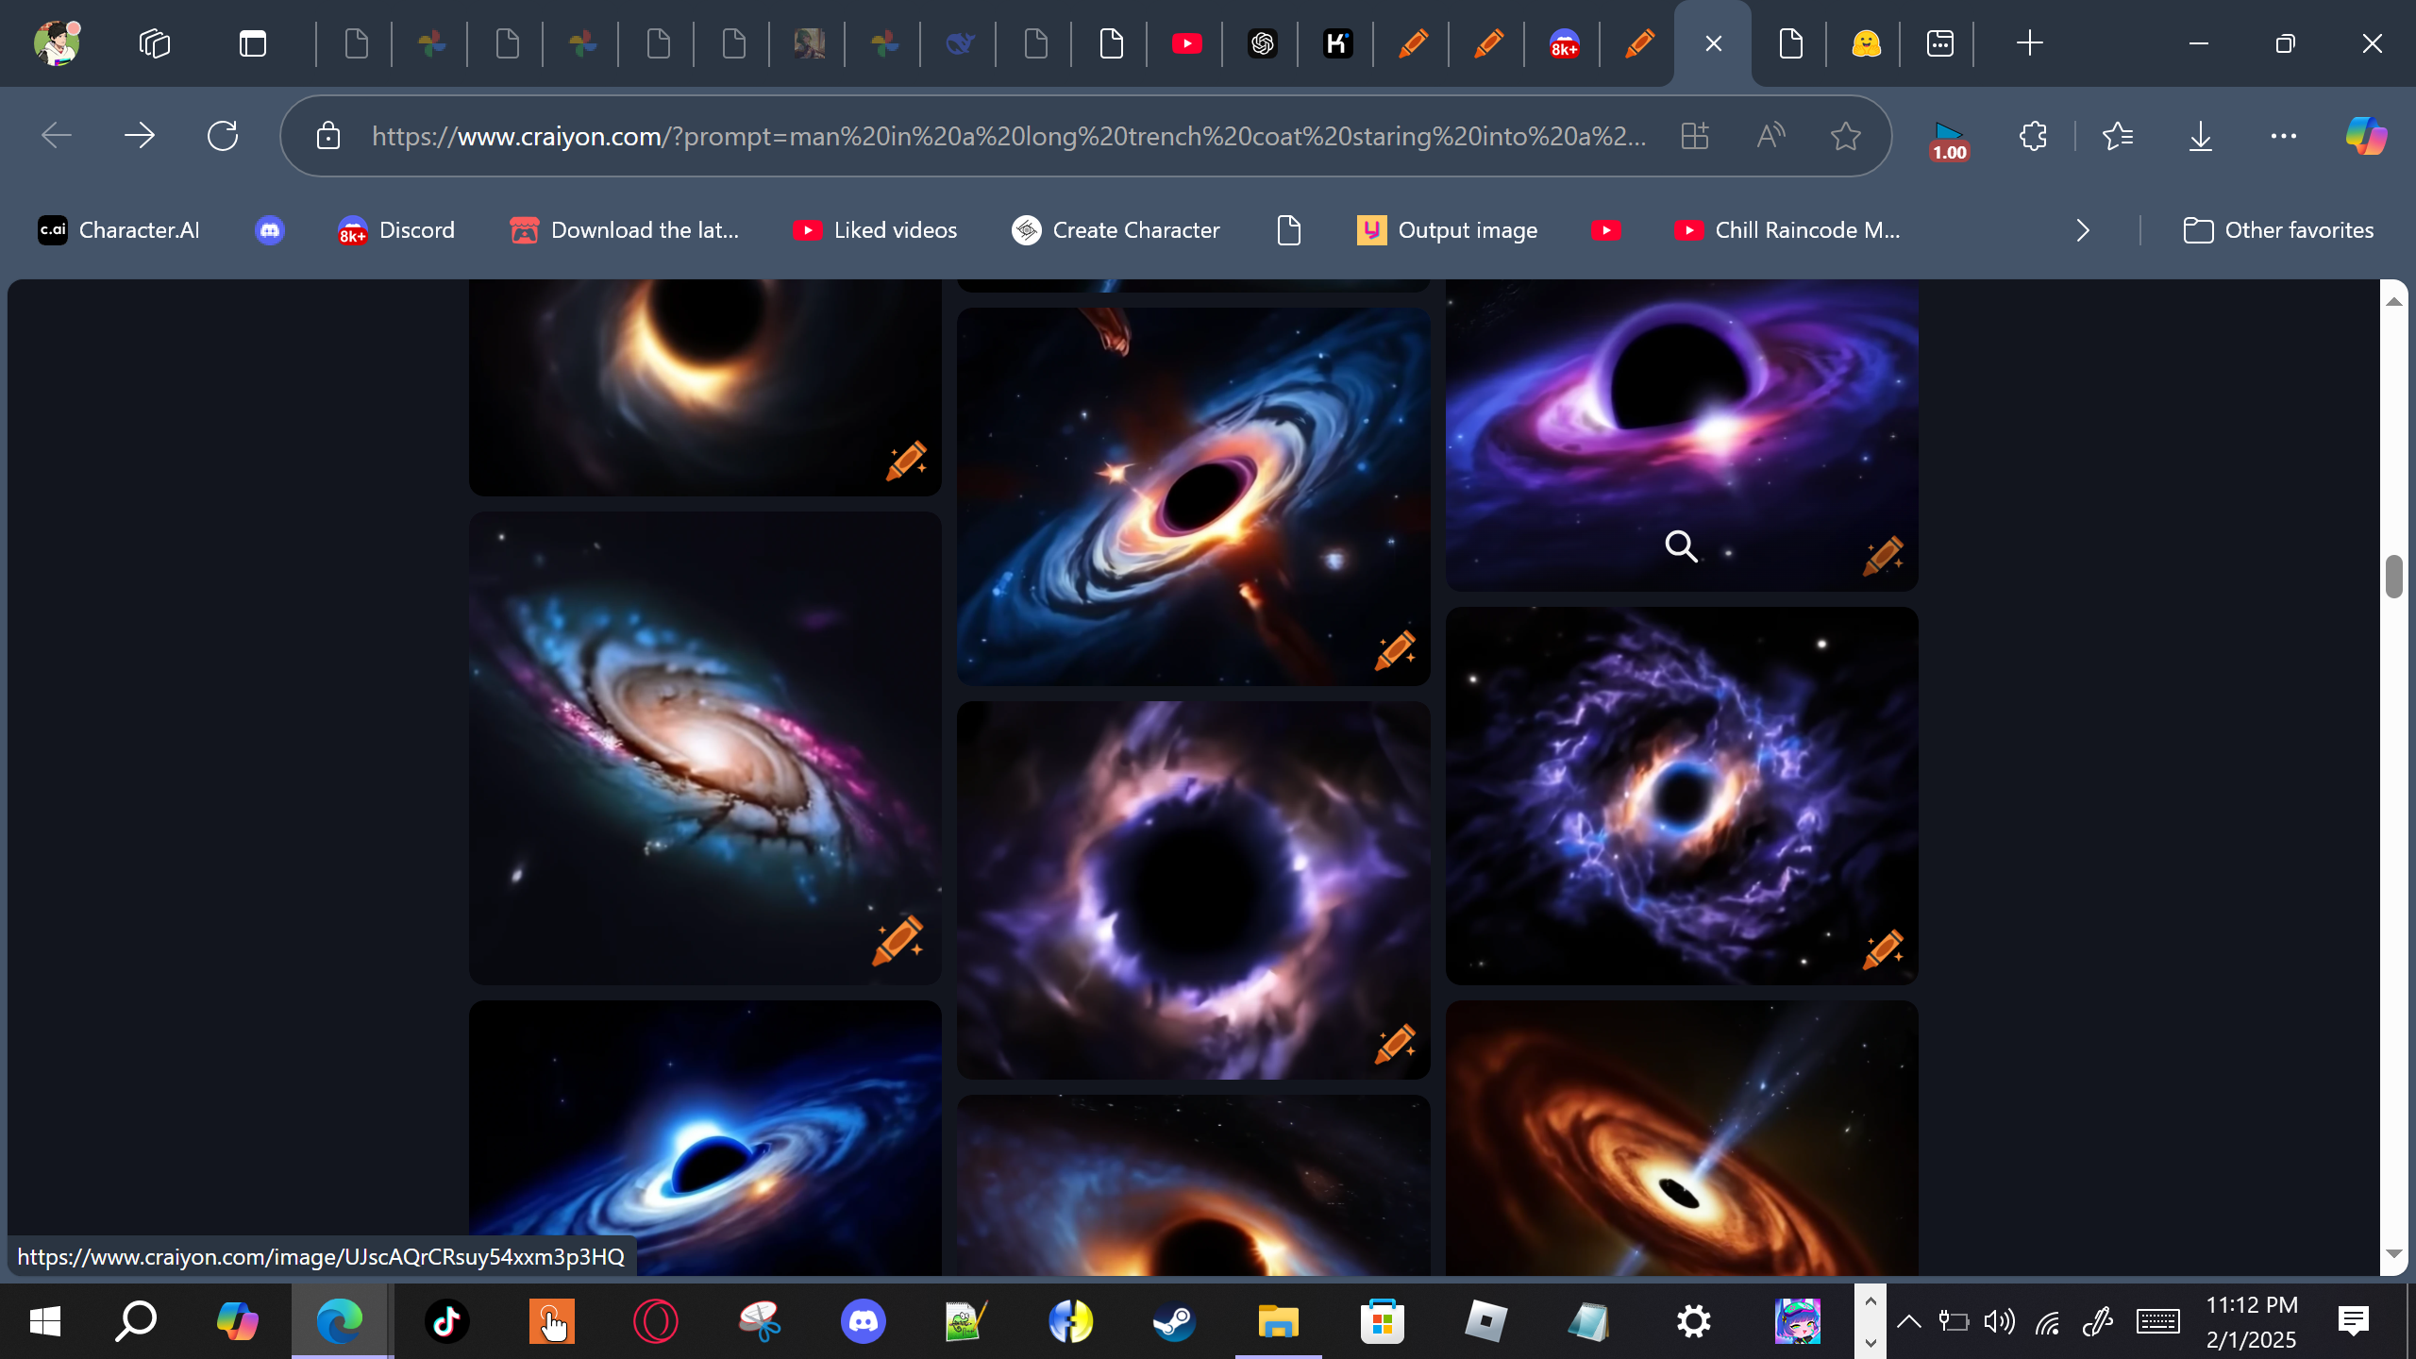Image resolution: width=2416 pixels, height=1359 pixels.
Task: Open the Settings and more ellipsis menu
Action: [2283, 136]
